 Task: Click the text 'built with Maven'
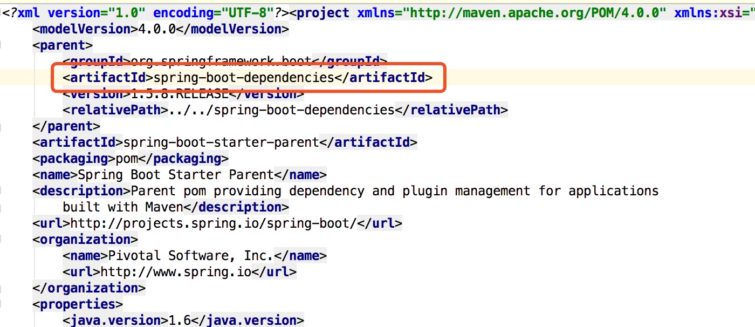pos(123,207)
